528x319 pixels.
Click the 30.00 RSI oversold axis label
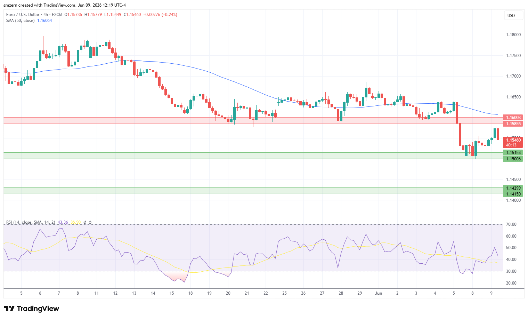[511, 271]
